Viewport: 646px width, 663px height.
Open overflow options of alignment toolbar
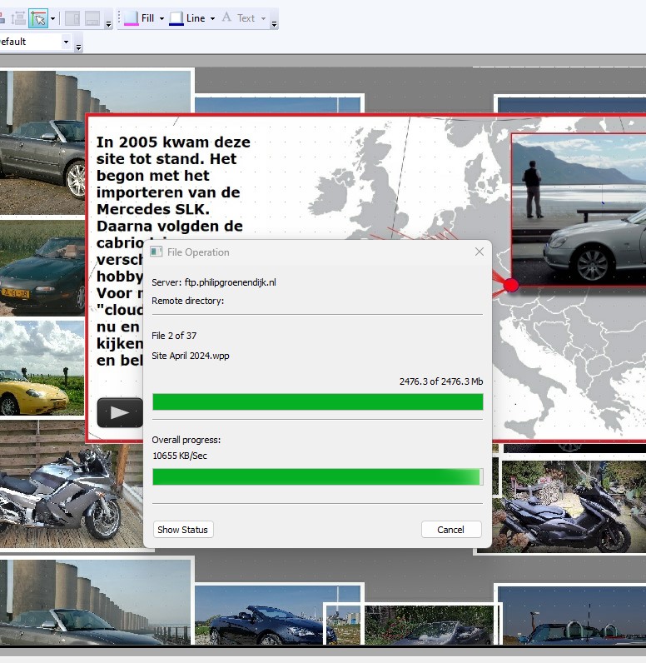tap(108, 24)
